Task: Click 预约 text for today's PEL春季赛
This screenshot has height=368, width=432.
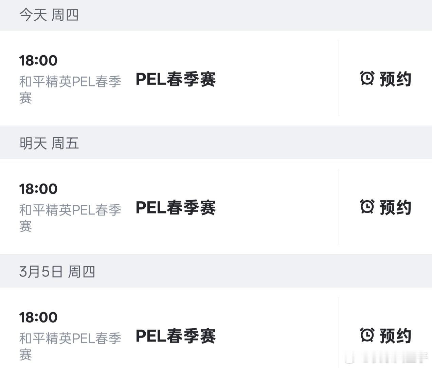Action: click(x=395, y=79)
